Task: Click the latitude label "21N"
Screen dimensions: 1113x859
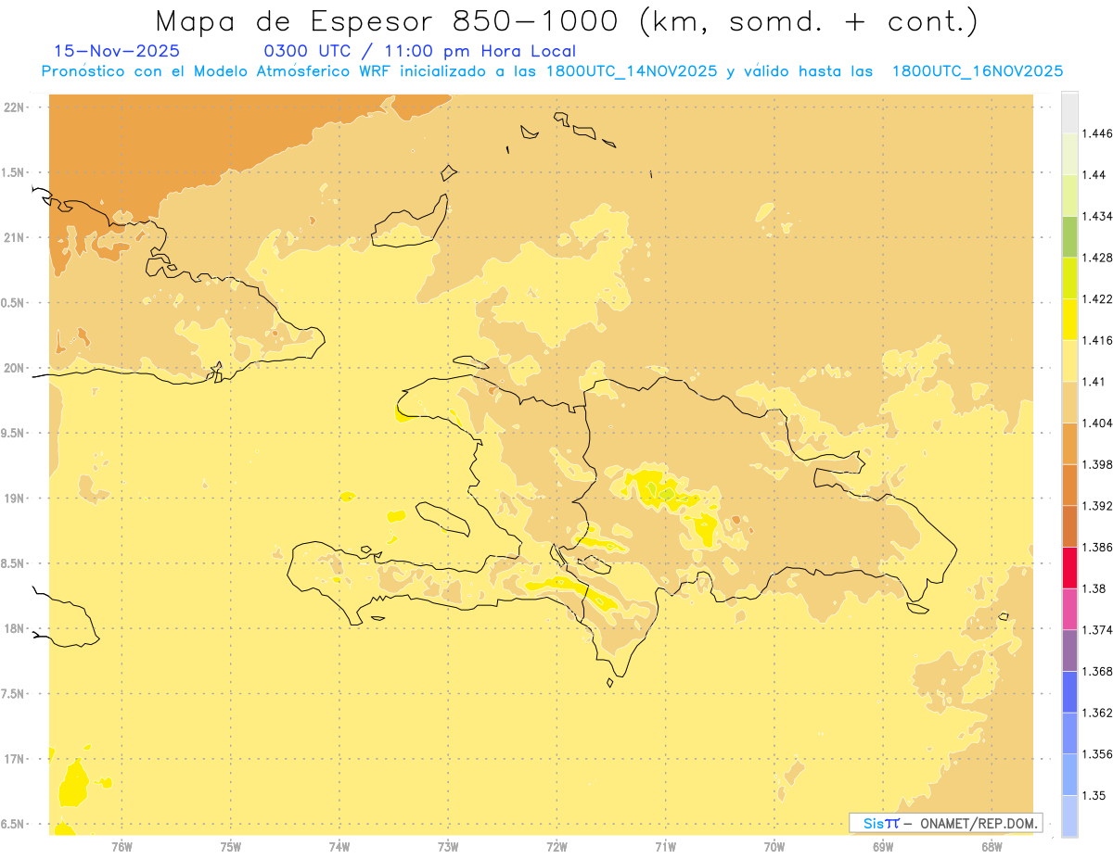Action: 15,237
